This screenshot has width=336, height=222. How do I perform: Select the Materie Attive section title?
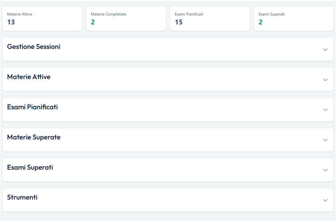[29, 77]
